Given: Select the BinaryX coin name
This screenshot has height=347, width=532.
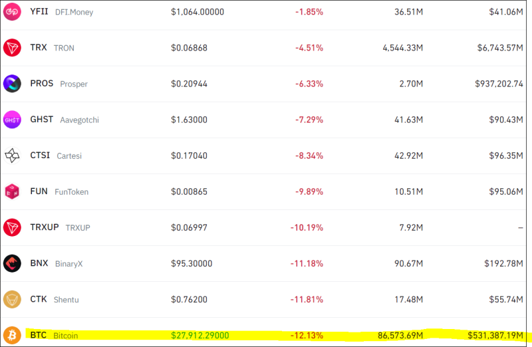Looking at the screenshot, I should click(x=69, y=264).
